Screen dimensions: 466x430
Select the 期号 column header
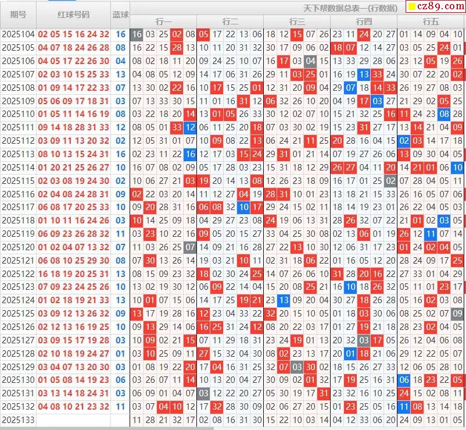(18, 14)
